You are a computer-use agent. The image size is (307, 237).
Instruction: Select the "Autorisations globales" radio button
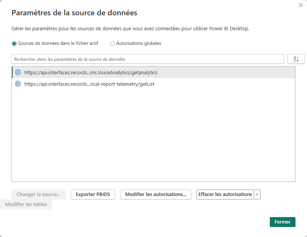pos(112,44)
